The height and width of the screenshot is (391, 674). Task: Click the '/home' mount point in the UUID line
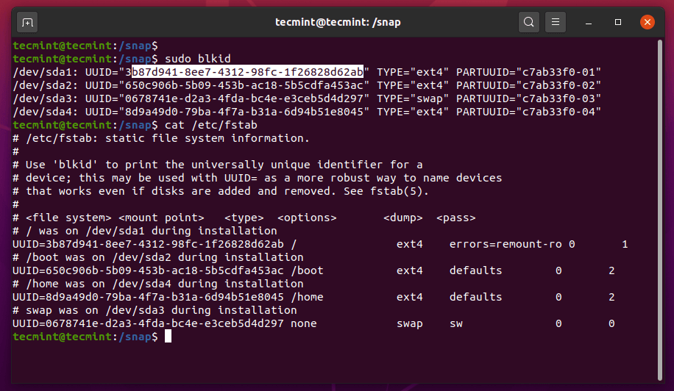pyautogui.click(x=307, y=297)
